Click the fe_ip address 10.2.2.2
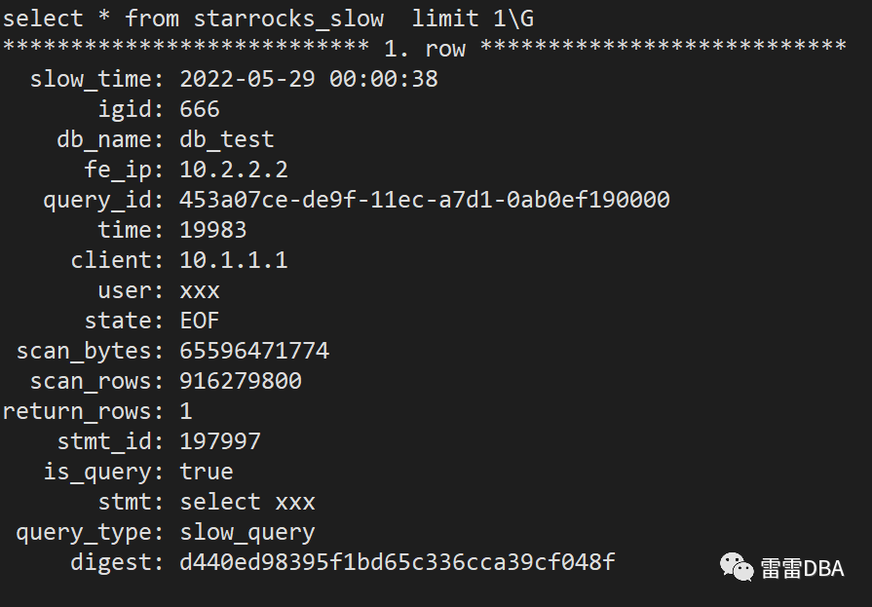 tap(234, 170)
